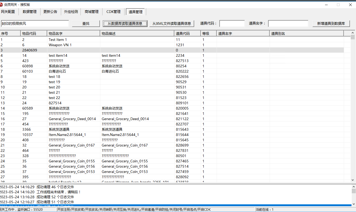Click the 物品描述 column header
356x212 pixels.
(137, 34)
